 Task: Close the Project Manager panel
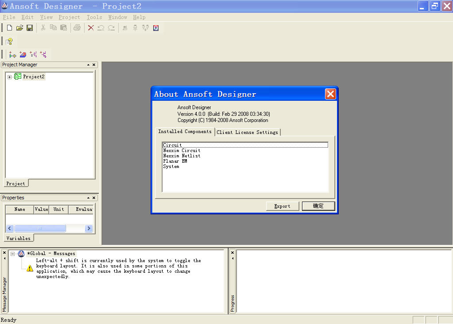point(94,65)
